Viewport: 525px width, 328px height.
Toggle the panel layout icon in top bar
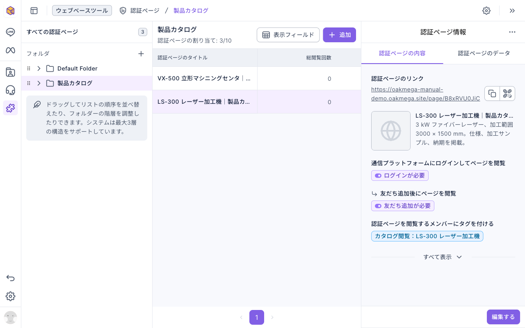click(x=34, y=11)
